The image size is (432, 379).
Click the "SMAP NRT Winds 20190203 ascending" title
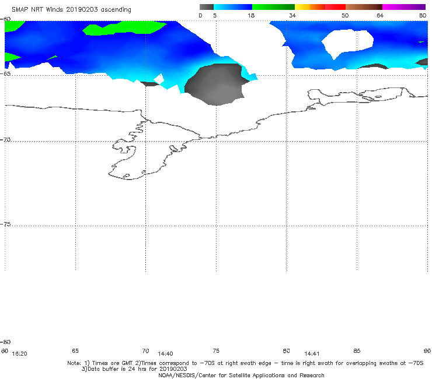[71, 9]
